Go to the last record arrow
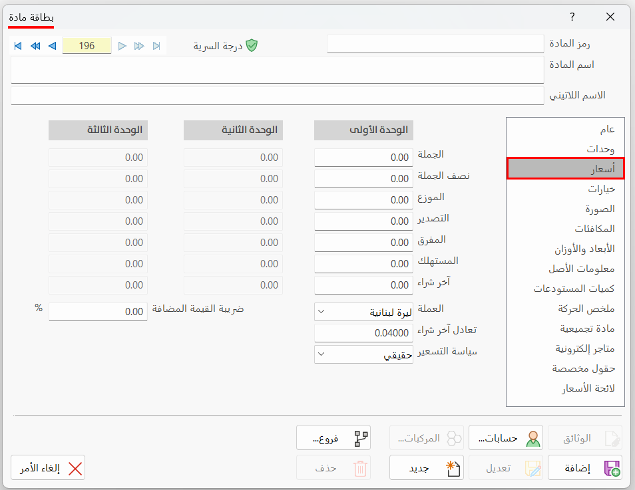Image resolution: width=635 pixels, height=490 pixels. [156, 46]
